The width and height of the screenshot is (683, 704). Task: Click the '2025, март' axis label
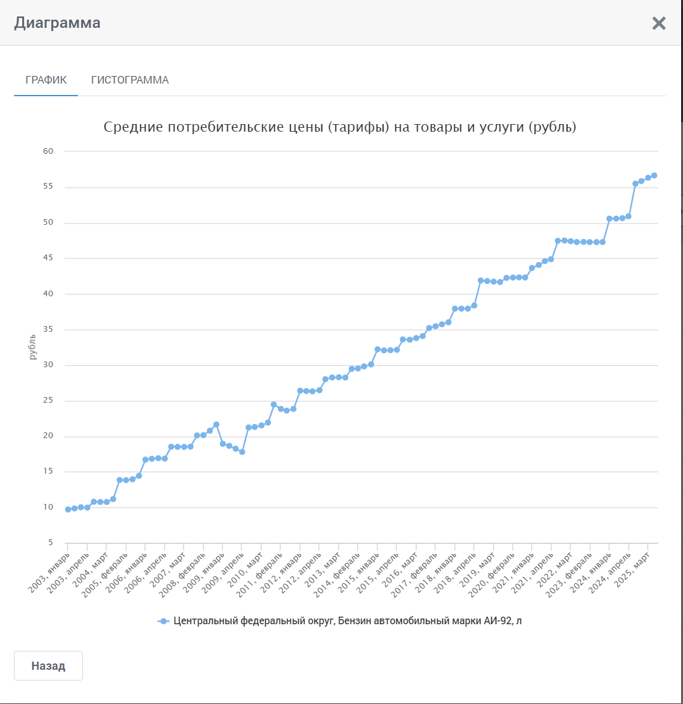click(x=632, y=569)
